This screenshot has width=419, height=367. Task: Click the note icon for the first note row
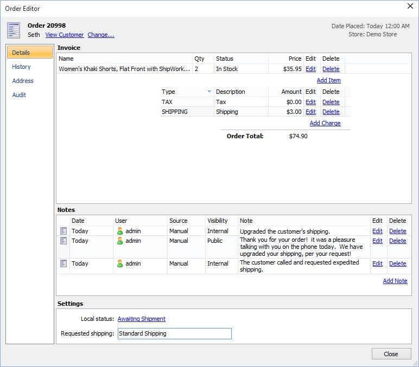(64, 231)
